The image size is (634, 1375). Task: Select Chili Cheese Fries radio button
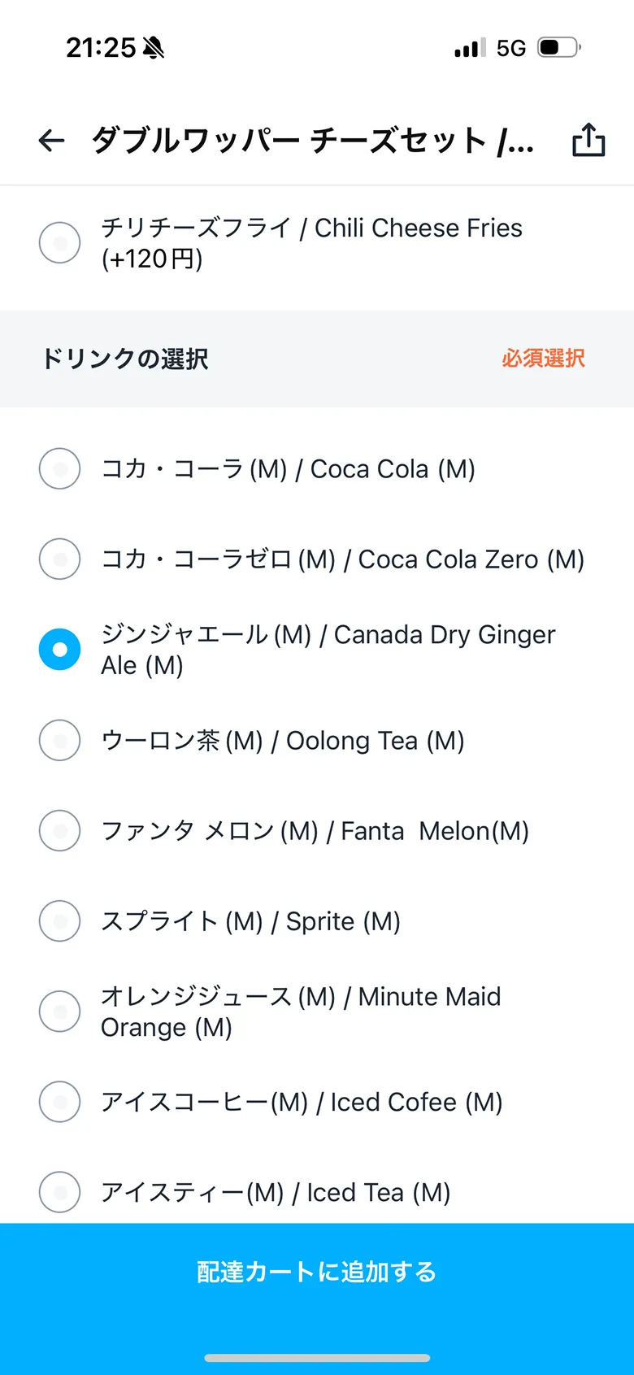60,242
